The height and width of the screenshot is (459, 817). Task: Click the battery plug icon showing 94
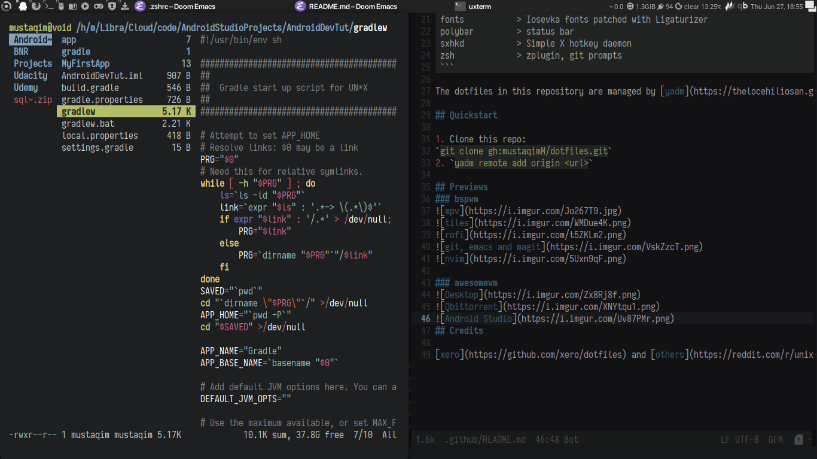(x=660, y=7)
